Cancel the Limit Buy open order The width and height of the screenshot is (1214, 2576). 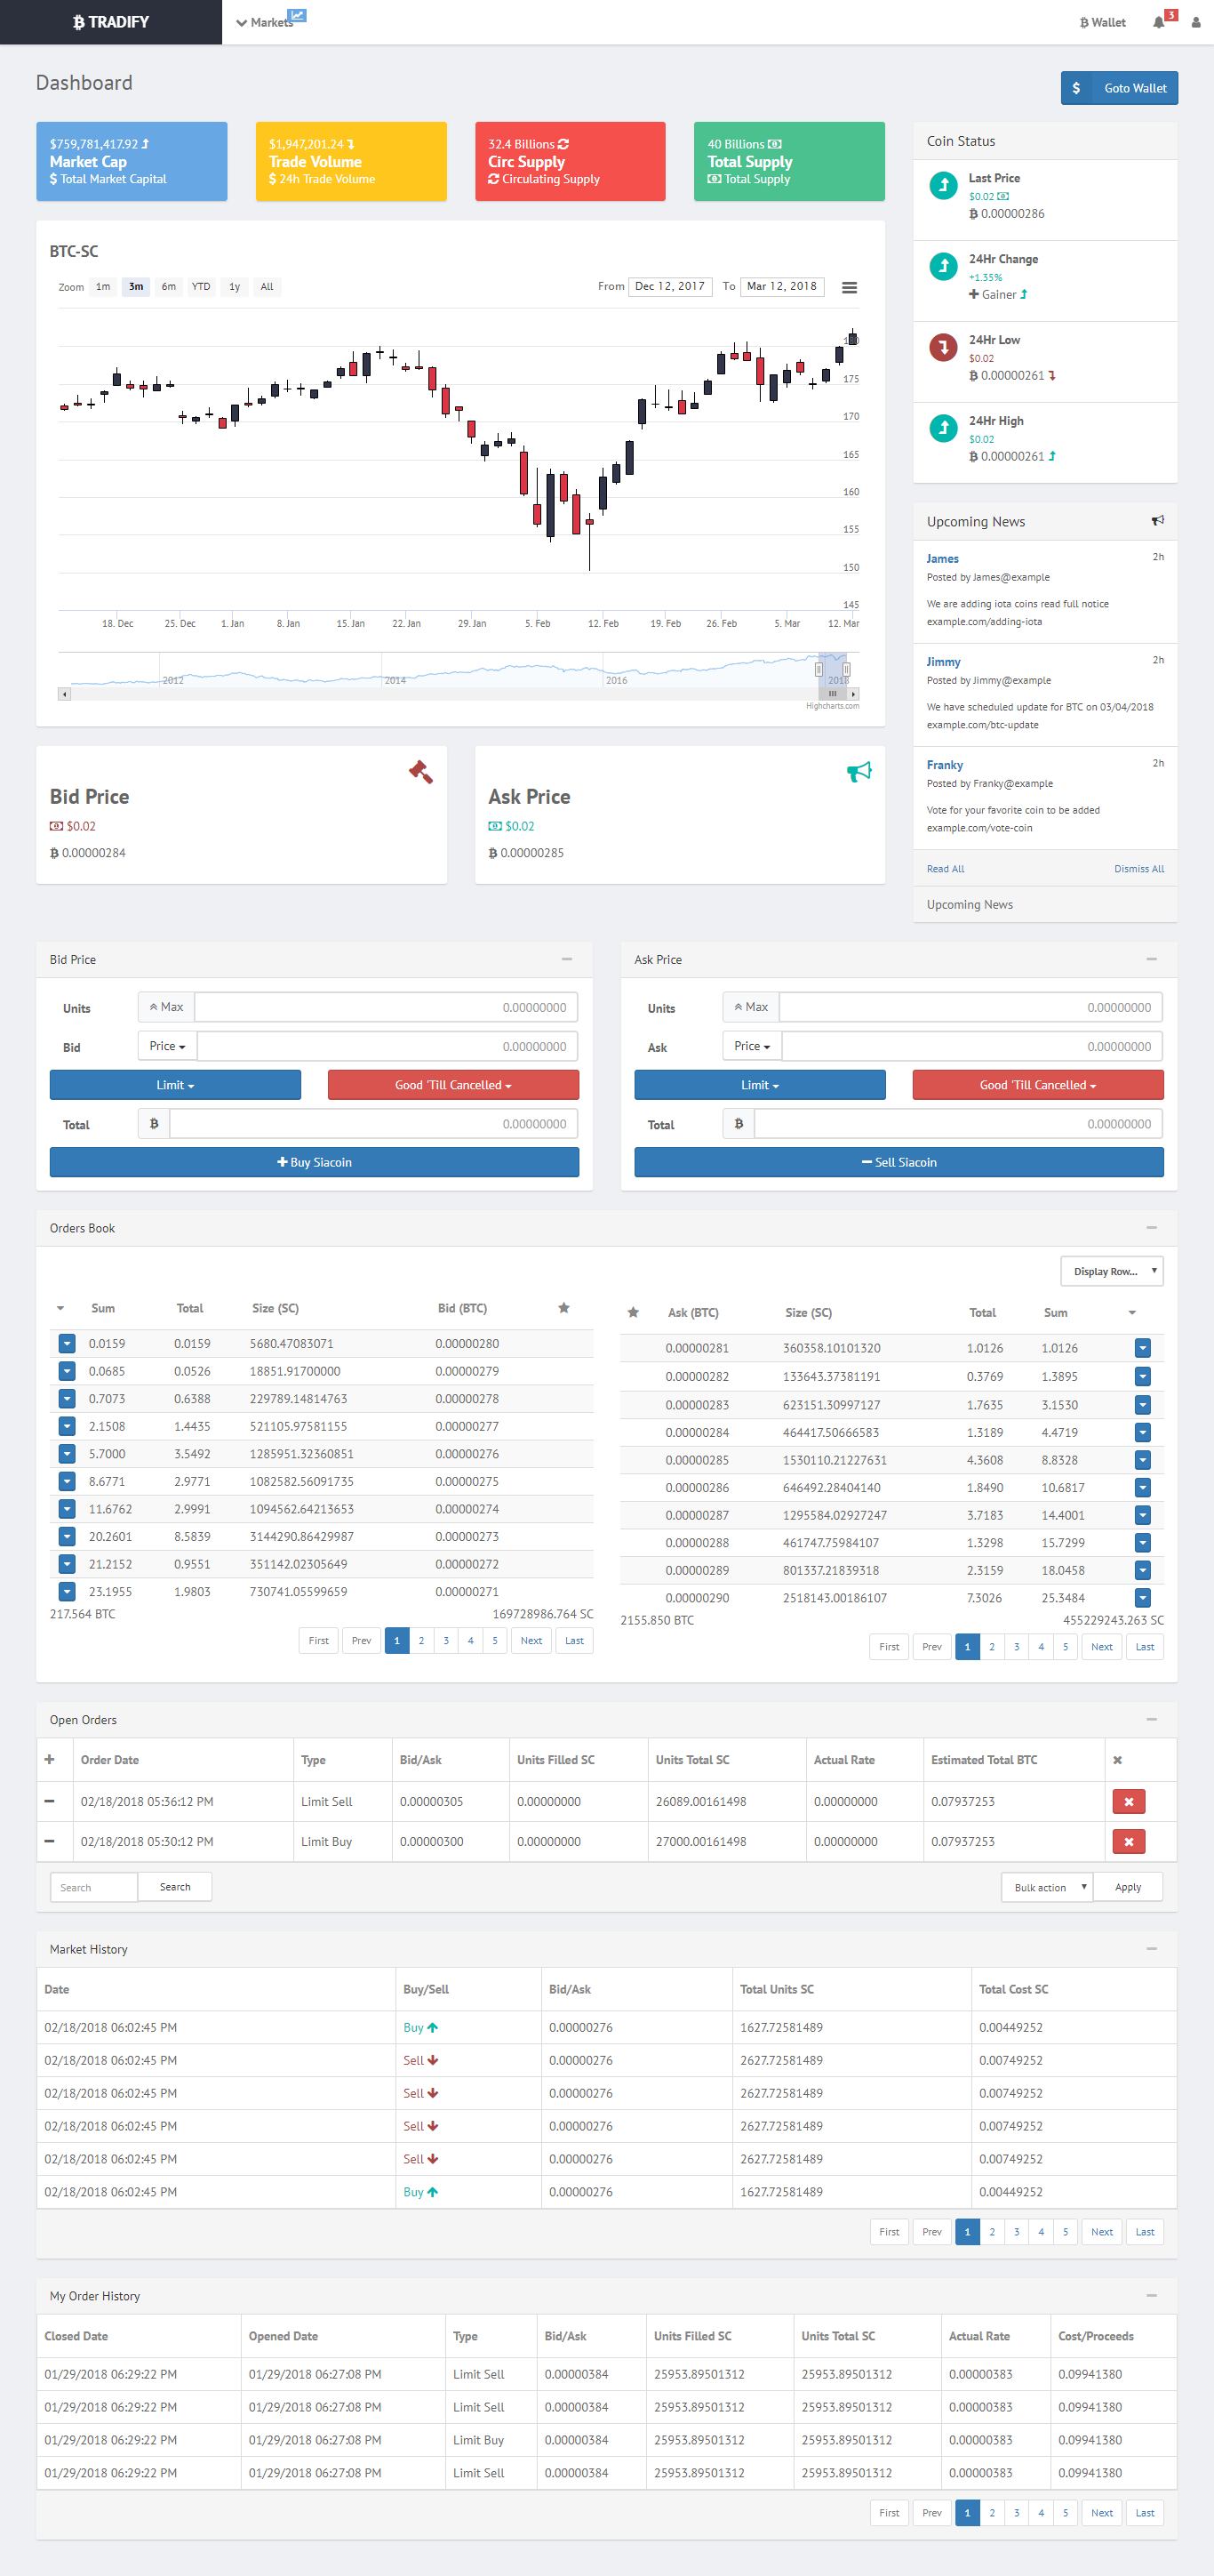coord(1129,1842)
